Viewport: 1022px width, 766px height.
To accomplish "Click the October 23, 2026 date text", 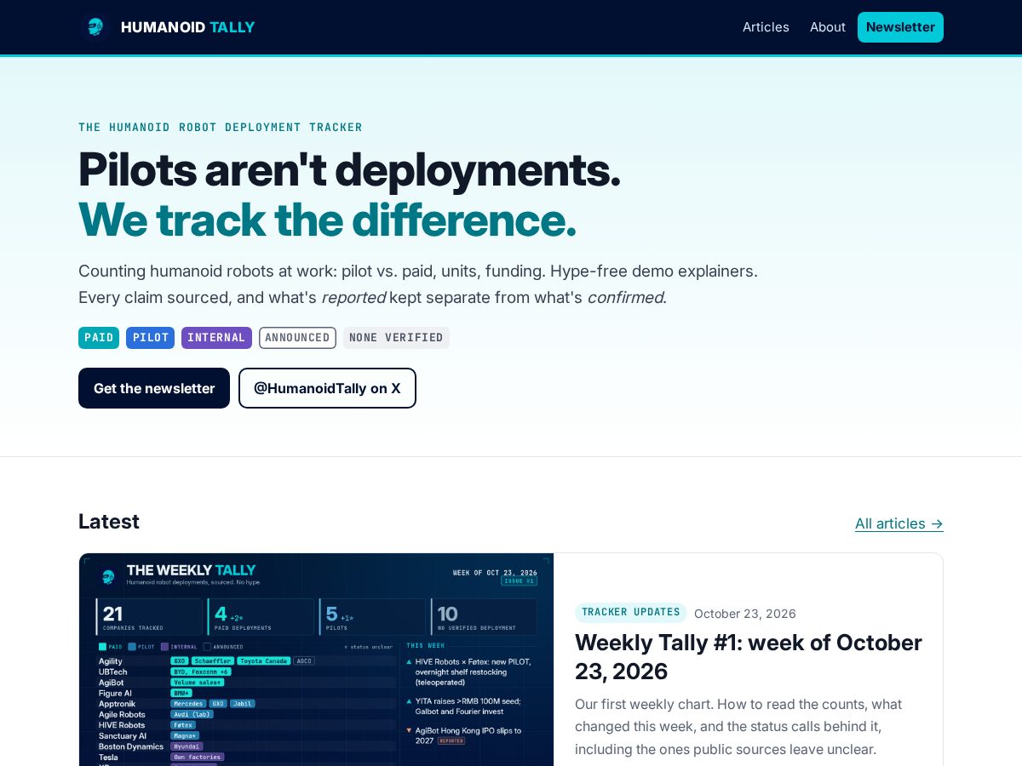I will [x=745, y=614].
